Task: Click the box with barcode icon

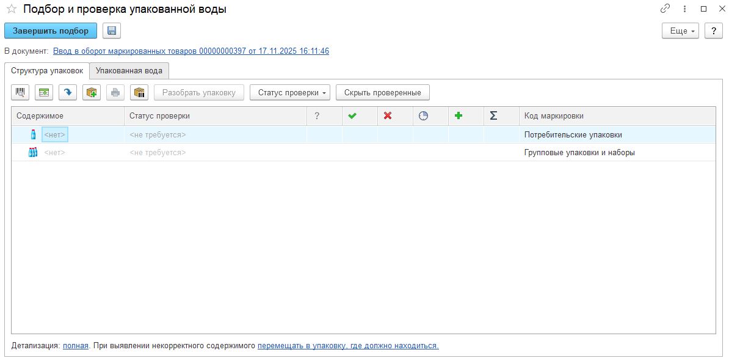Action: point(139,92)
